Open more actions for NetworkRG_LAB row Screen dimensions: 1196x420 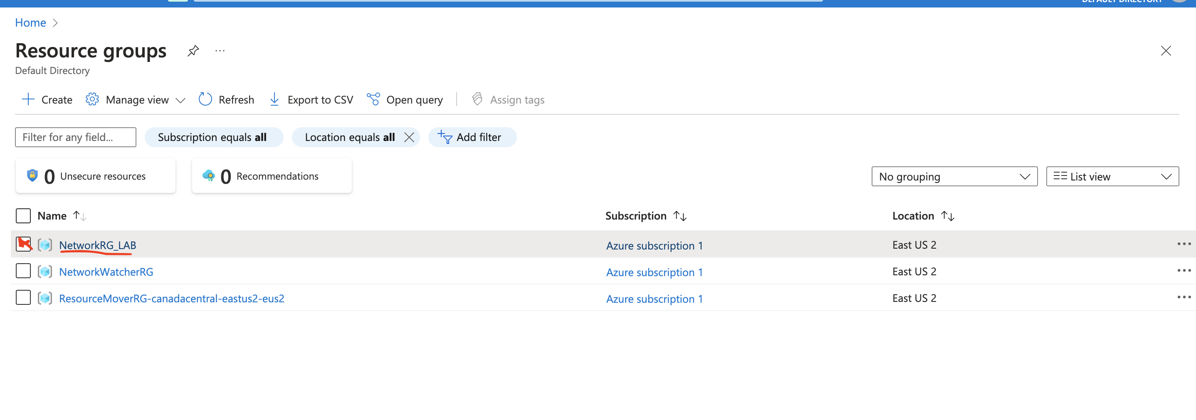1184,244
